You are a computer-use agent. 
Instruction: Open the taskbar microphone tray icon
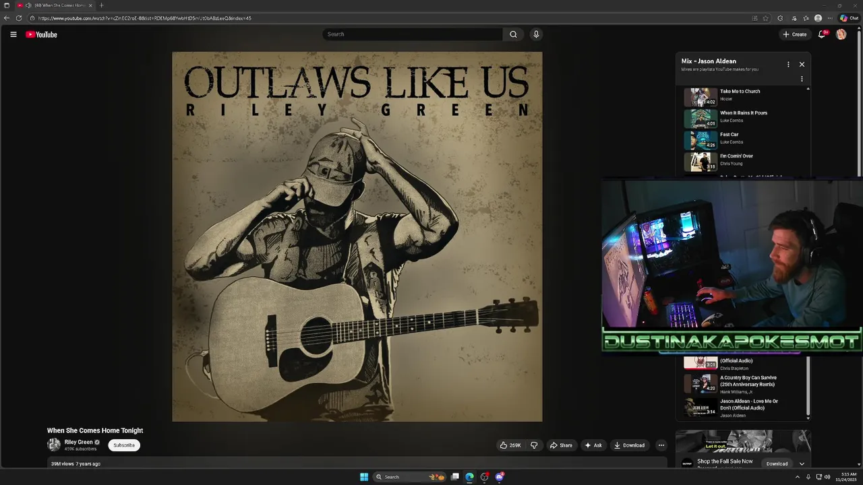[808, 477]
